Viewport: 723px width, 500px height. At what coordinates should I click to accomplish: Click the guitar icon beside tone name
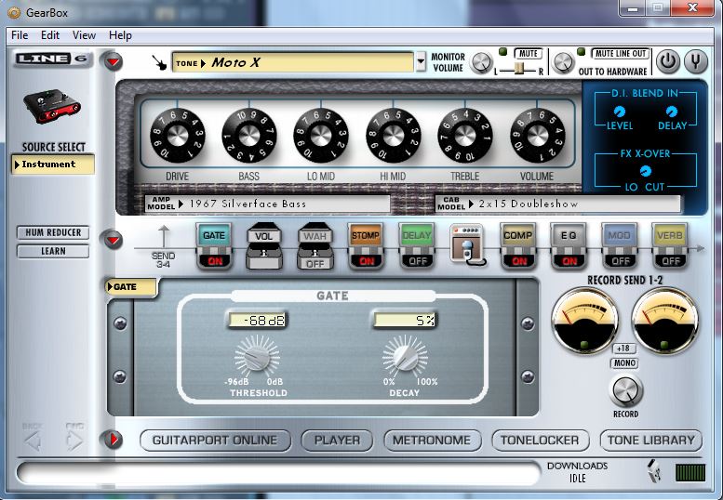point(159,62)
